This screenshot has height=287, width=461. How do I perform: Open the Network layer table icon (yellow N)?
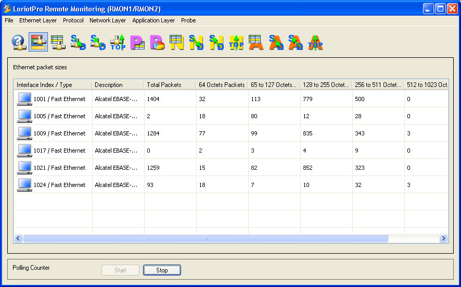pyautogui.click(x=177, y=42)
